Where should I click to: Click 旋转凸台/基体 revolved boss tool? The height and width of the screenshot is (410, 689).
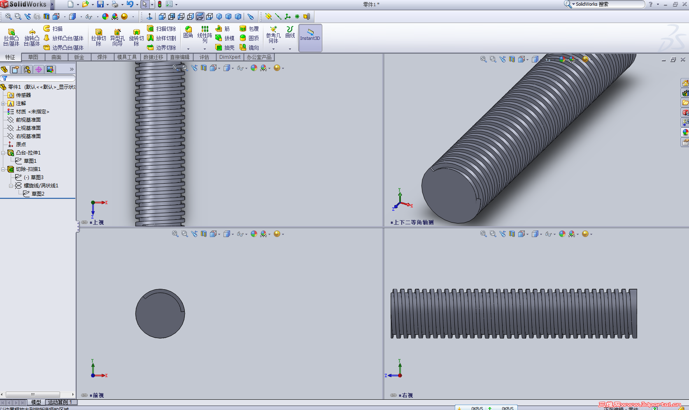[x=32, y=37]
